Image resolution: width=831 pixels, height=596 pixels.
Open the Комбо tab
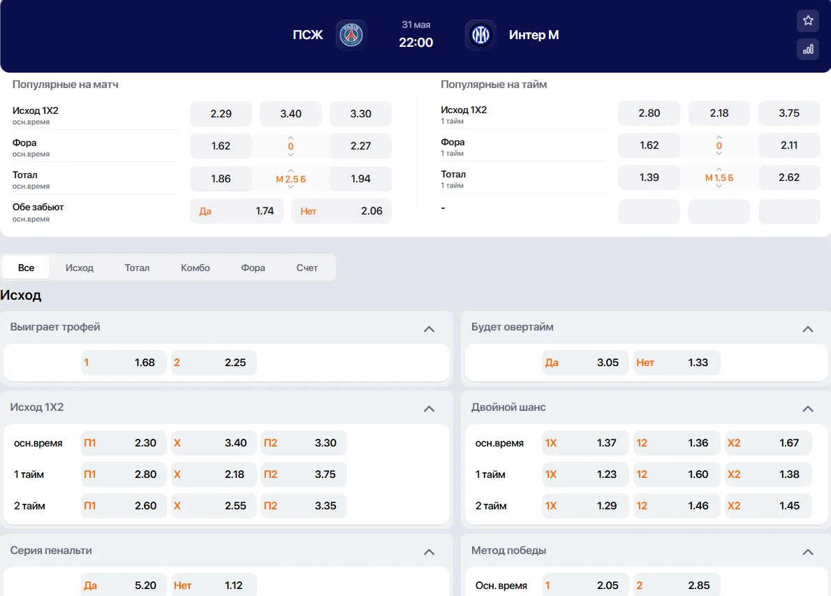[x=195, y=268]
